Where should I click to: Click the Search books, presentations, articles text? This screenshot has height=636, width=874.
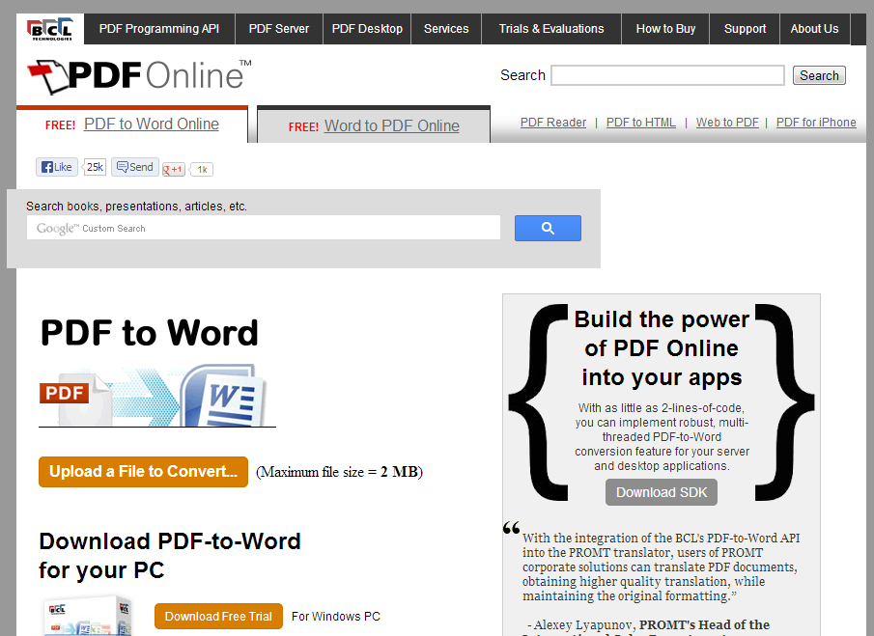(136, 207)
